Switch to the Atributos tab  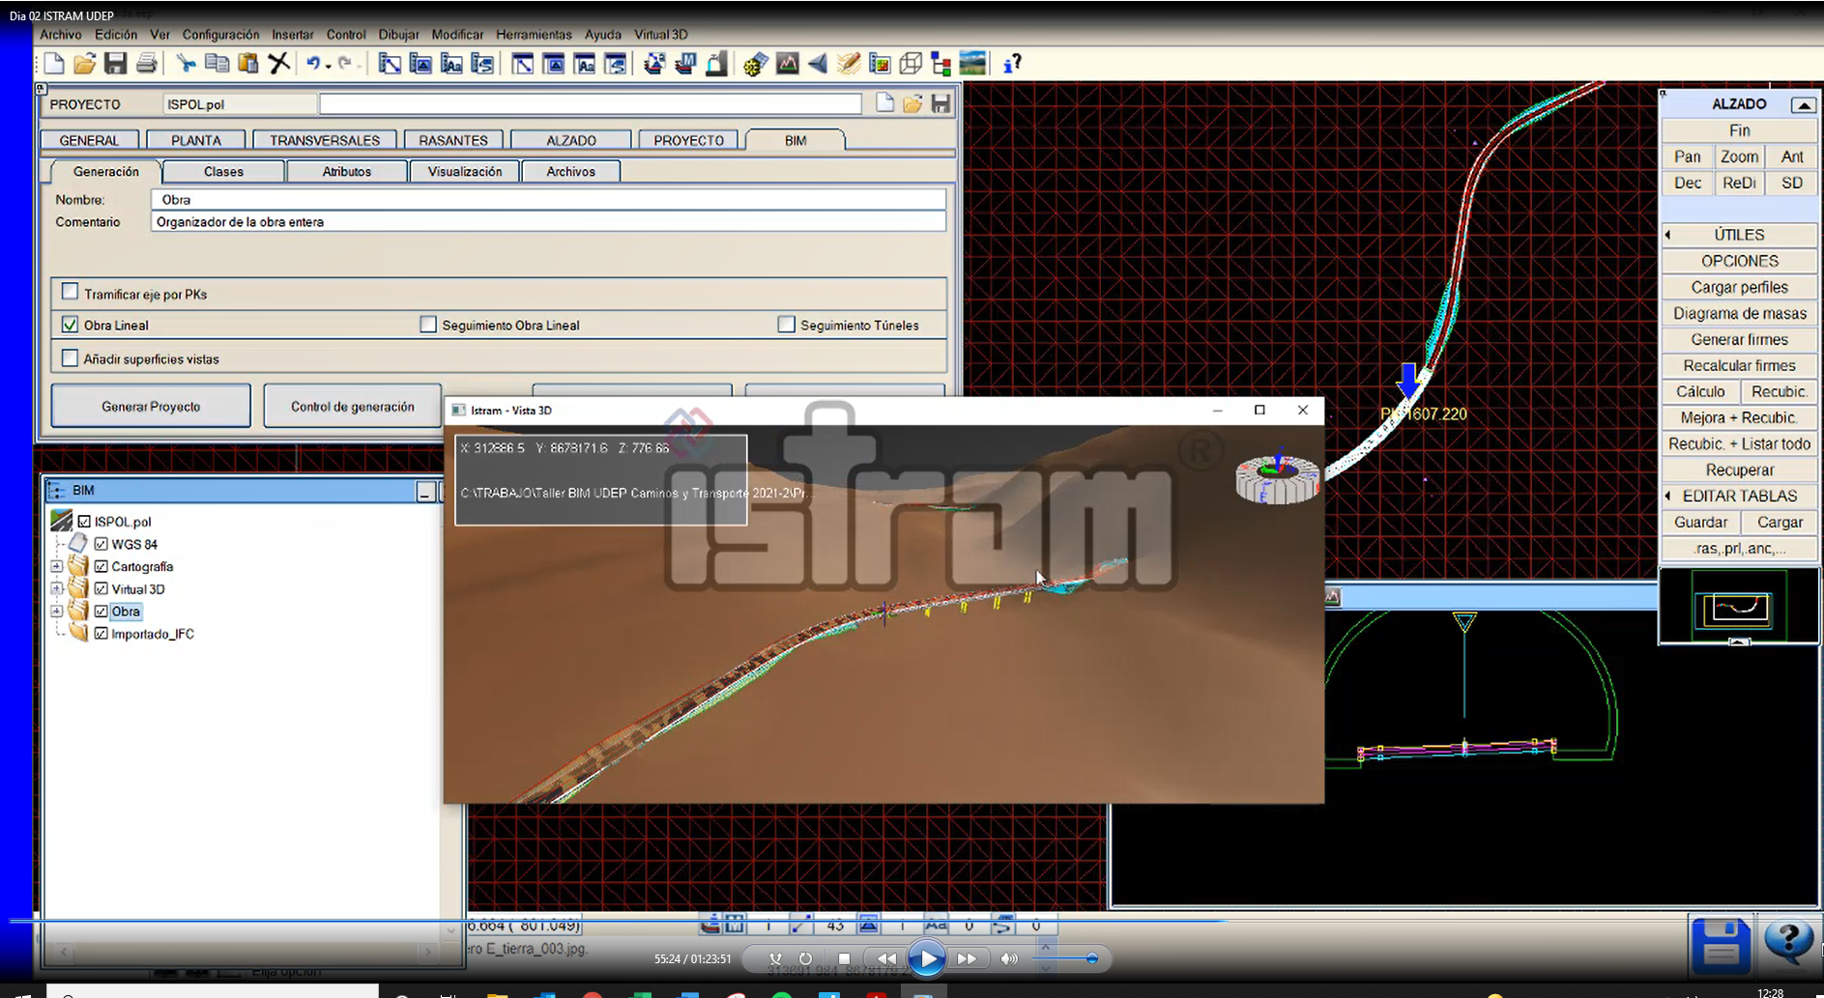pos(346,172)
